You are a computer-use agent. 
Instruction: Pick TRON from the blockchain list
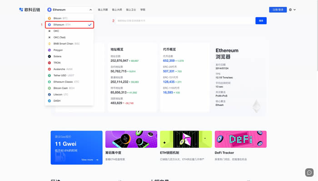pyautogui.click(x=69, y=63)
